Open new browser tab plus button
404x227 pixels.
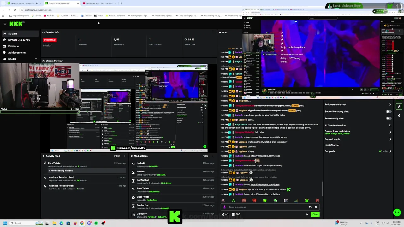121,3
